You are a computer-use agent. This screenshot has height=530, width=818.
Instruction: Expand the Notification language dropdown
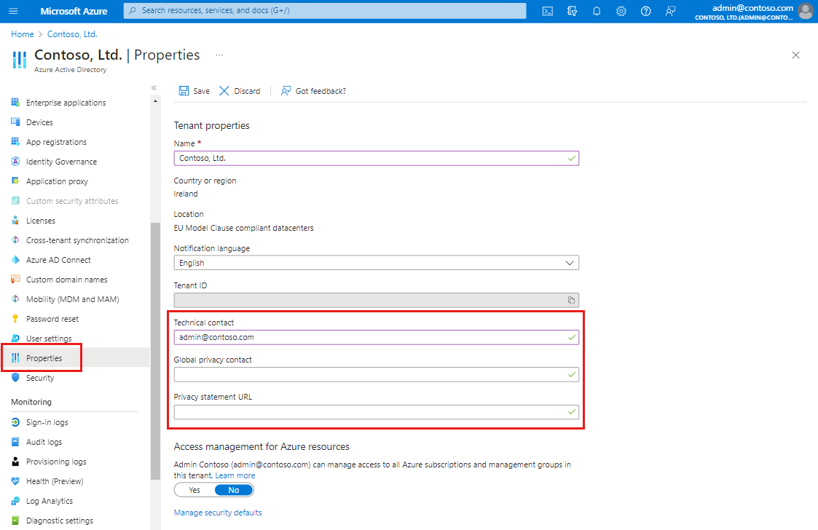pyautogui.click(x=376, y=263)
